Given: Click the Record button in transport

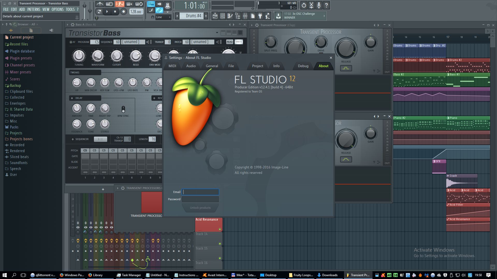Looking at the screenshot, I should (123, 11).
